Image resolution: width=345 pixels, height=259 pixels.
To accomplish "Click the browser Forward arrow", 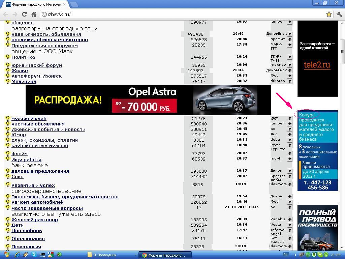I will point(15,15).
